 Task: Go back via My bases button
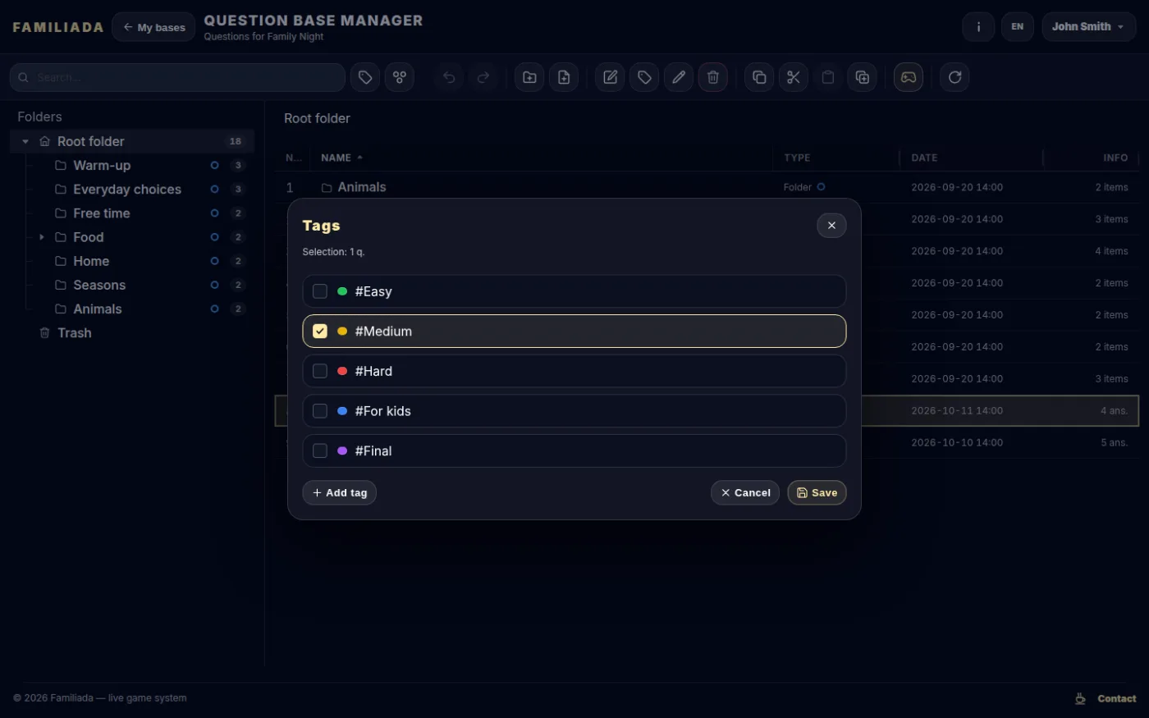tap(153, 27)
